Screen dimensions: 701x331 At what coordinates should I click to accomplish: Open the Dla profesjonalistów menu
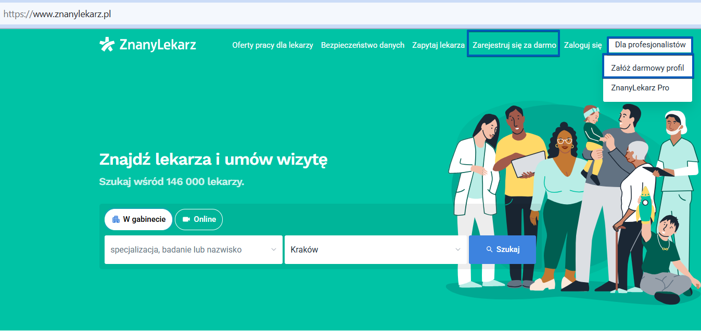pos(649,45)
